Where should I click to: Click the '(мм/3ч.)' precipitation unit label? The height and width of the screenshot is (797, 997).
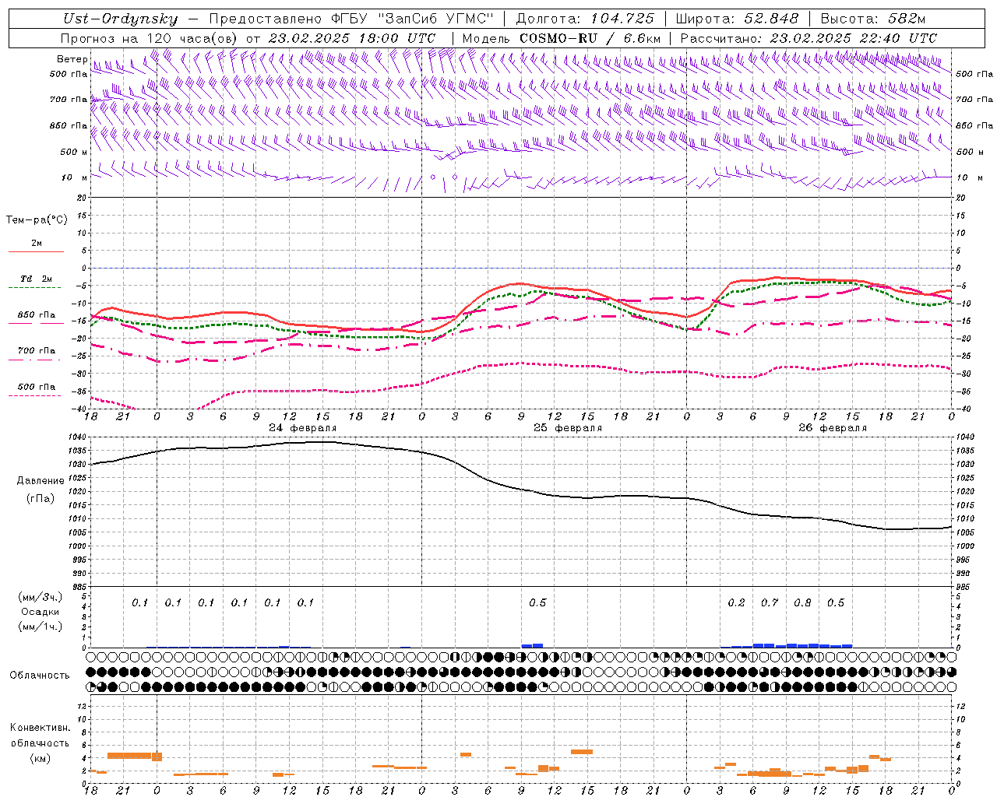pos(41,598)
